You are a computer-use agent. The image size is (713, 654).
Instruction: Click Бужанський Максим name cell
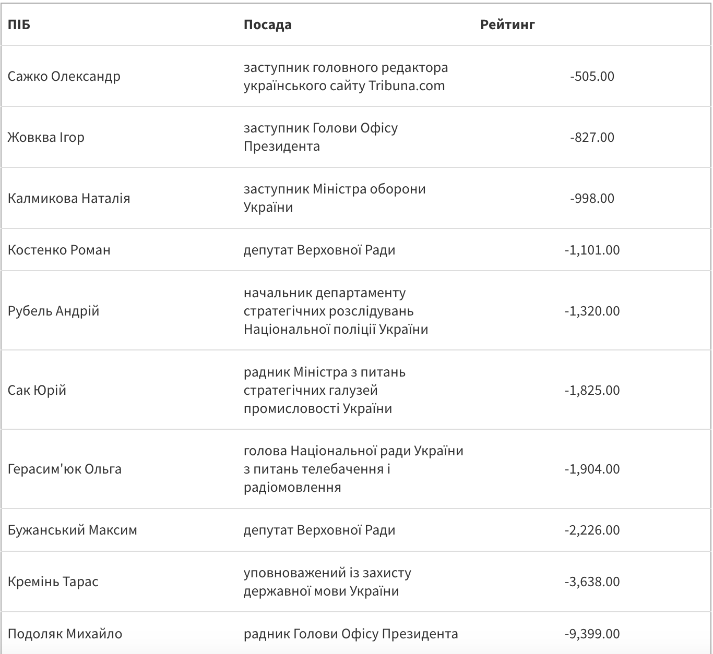click(x=73, y=530)
